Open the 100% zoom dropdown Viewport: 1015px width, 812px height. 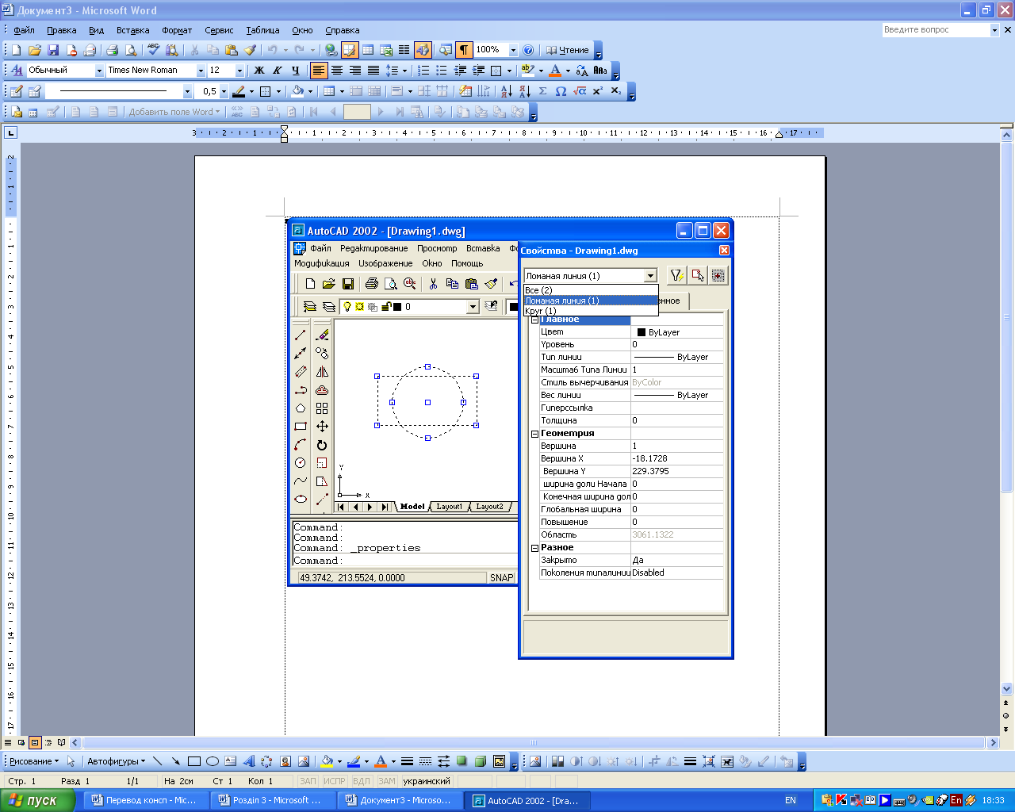[513, 50]
